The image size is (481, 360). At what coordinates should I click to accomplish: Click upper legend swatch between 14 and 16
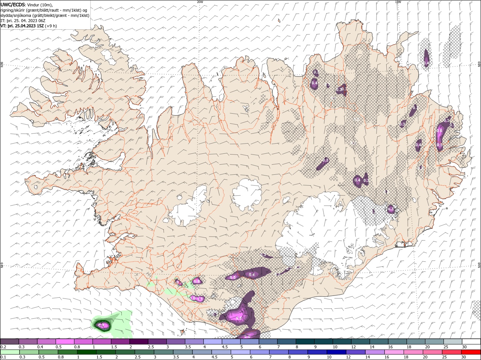pyautogui.click(x=379, y=342)
